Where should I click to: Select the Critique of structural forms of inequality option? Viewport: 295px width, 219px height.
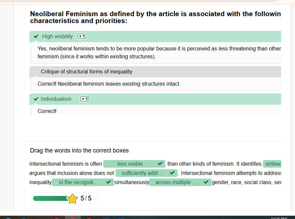pyautogui.click(x=86, y=71)
